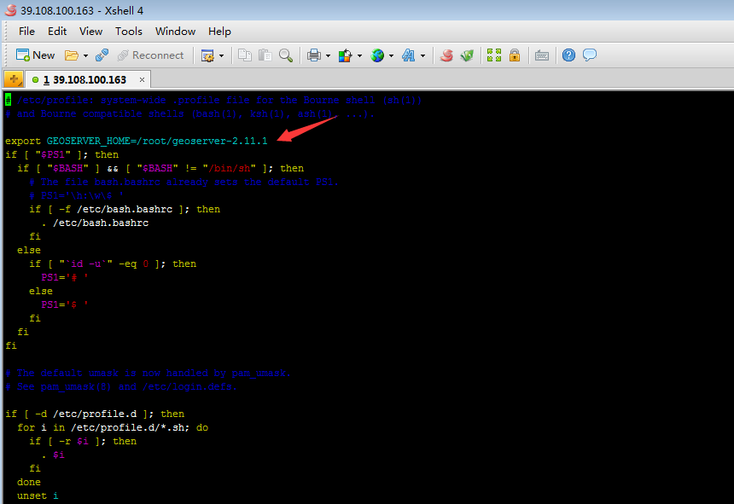Click the Print icon
This screenshot has height=504, width=734.
[x=313, y=55]
